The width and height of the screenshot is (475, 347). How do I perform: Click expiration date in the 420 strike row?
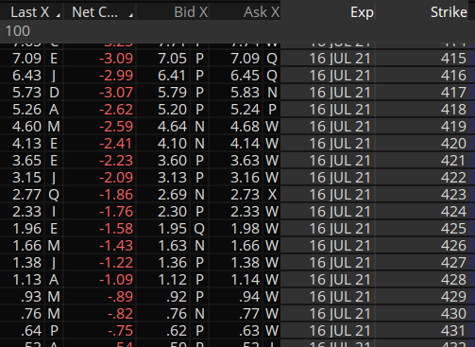pyautogui.click(x=340, y=144)
